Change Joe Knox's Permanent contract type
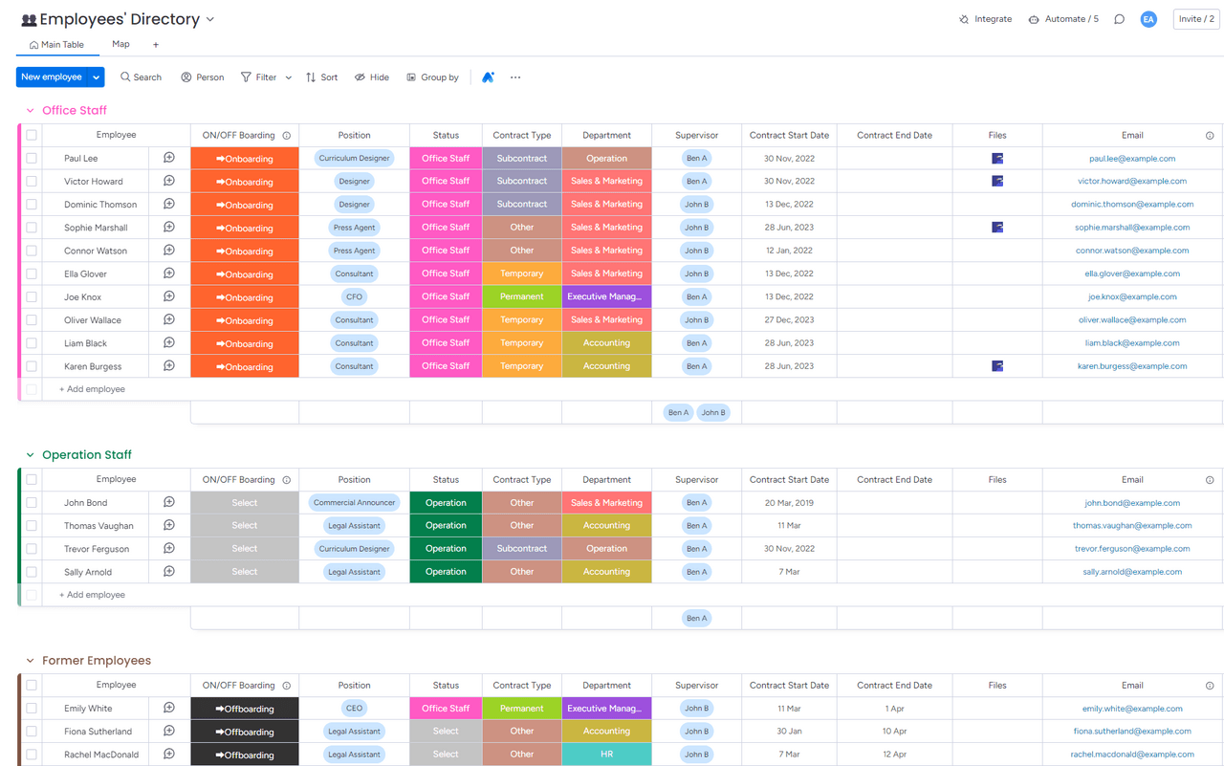 coord(522,296)
